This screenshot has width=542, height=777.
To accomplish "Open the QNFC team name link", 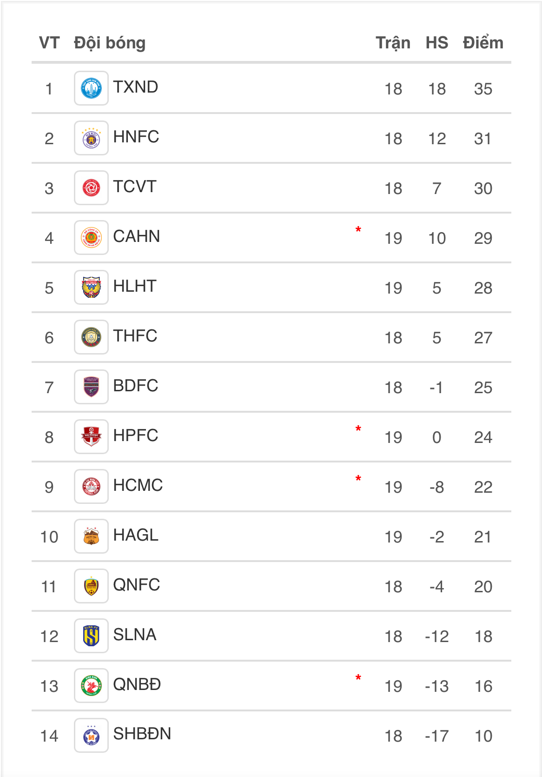I will 137,585.
